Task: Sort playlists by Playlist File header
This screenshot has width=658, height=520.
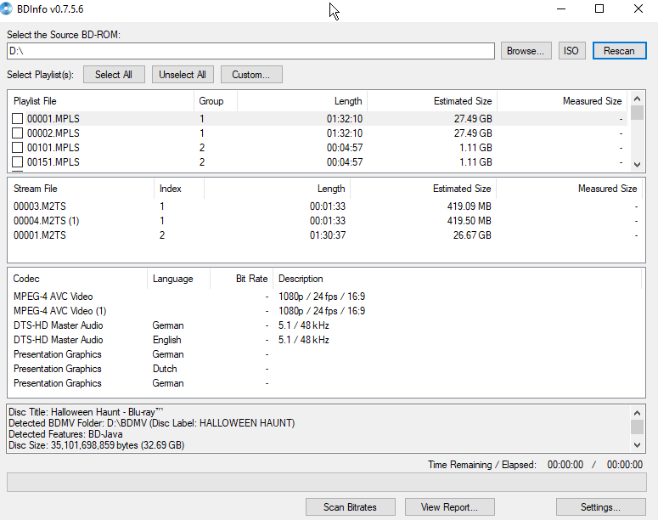Action: point(101,101)
